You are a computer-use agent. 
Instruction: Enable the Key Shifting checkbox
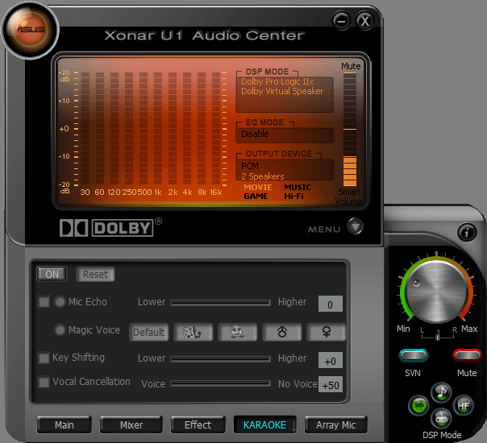tap(44, 358)
